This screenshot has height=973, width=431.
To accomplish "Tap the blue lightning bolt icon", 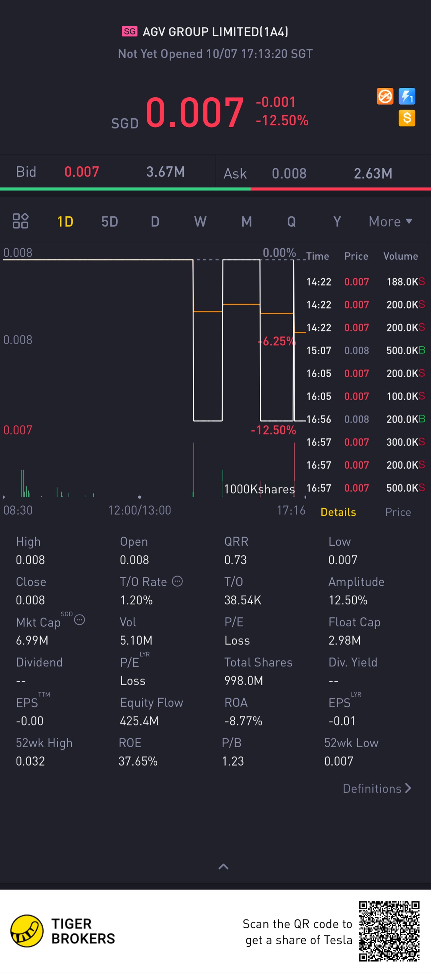I will [x=407, y=96].
